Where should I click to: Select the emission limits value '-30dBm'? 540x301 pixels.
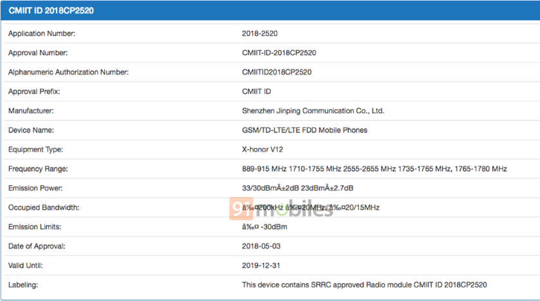tap(264, 226)
